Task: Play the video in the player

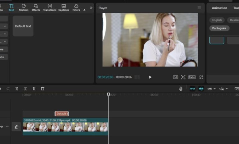Action: [x=150, y=77]
